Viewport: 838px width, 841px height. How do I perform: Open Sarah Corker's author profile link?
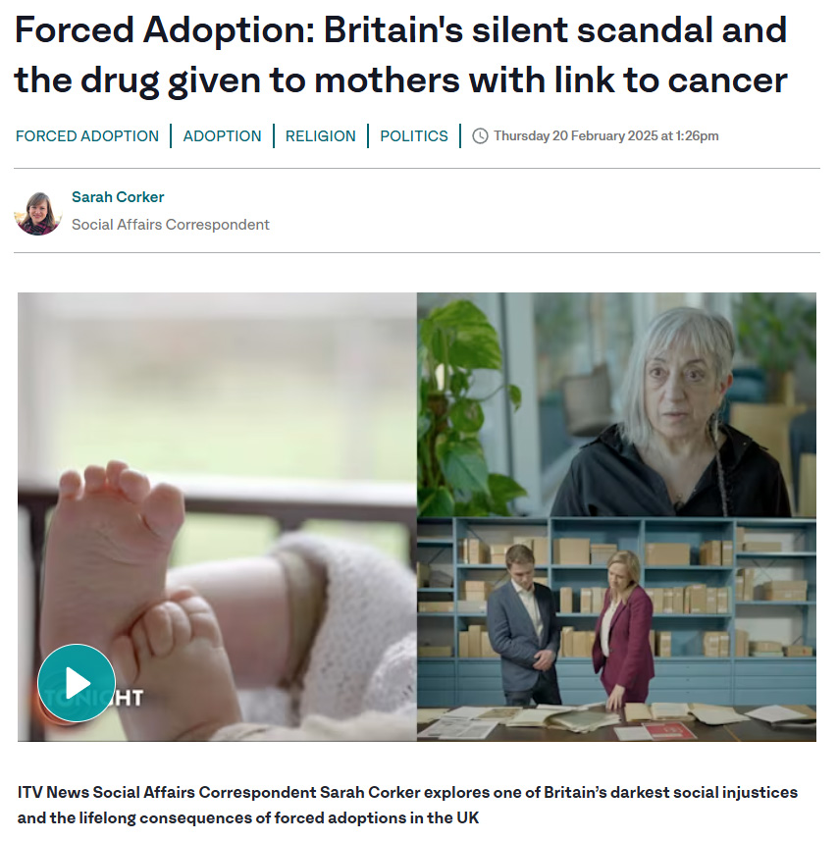point(118,197)
